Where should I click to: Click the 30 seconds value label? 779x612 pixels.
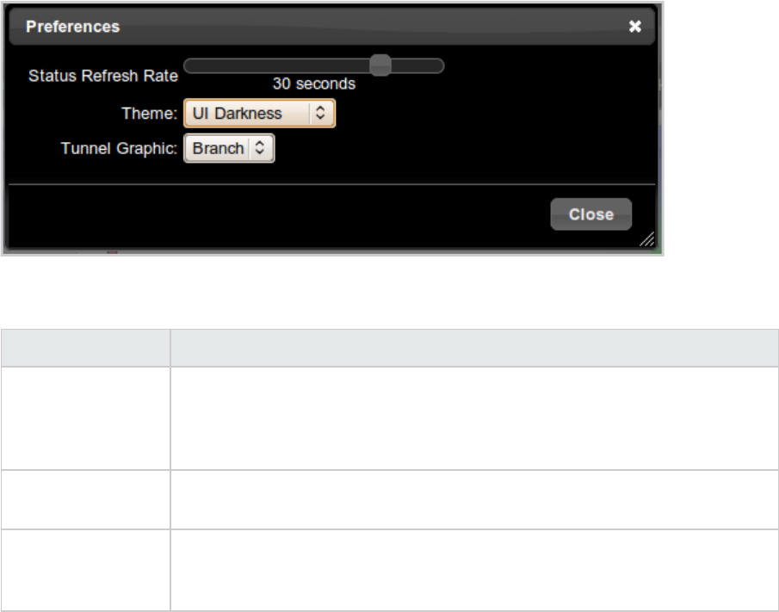pos(314,83)
